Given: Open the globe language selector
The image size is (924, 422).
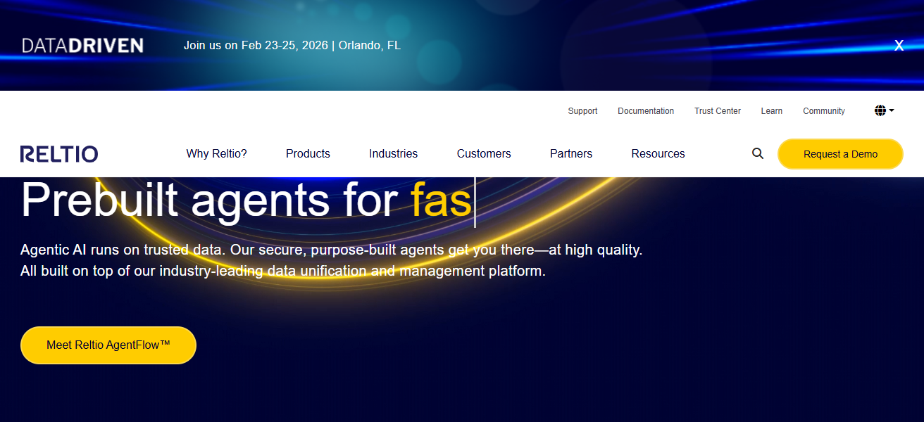Looking at the screenshot, I should click(884, 110).
